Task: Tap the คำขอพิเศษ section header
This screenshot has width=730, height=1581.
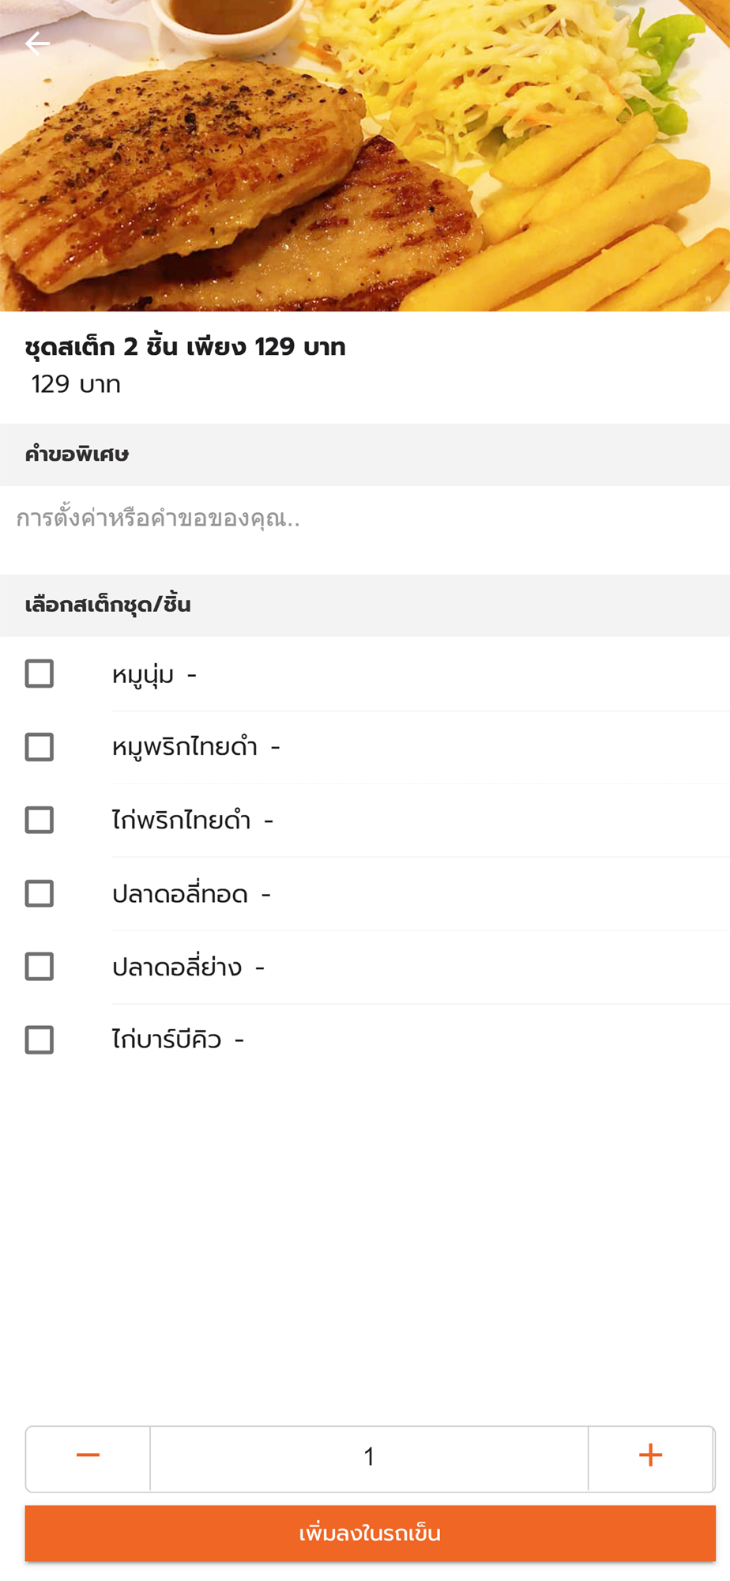Action: 77,455
